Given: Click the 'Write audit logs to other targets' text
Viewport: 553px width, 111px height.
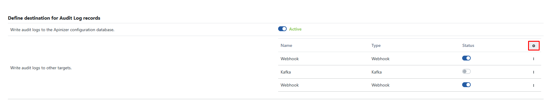Looking at the screenshot, I should [41, 68].
